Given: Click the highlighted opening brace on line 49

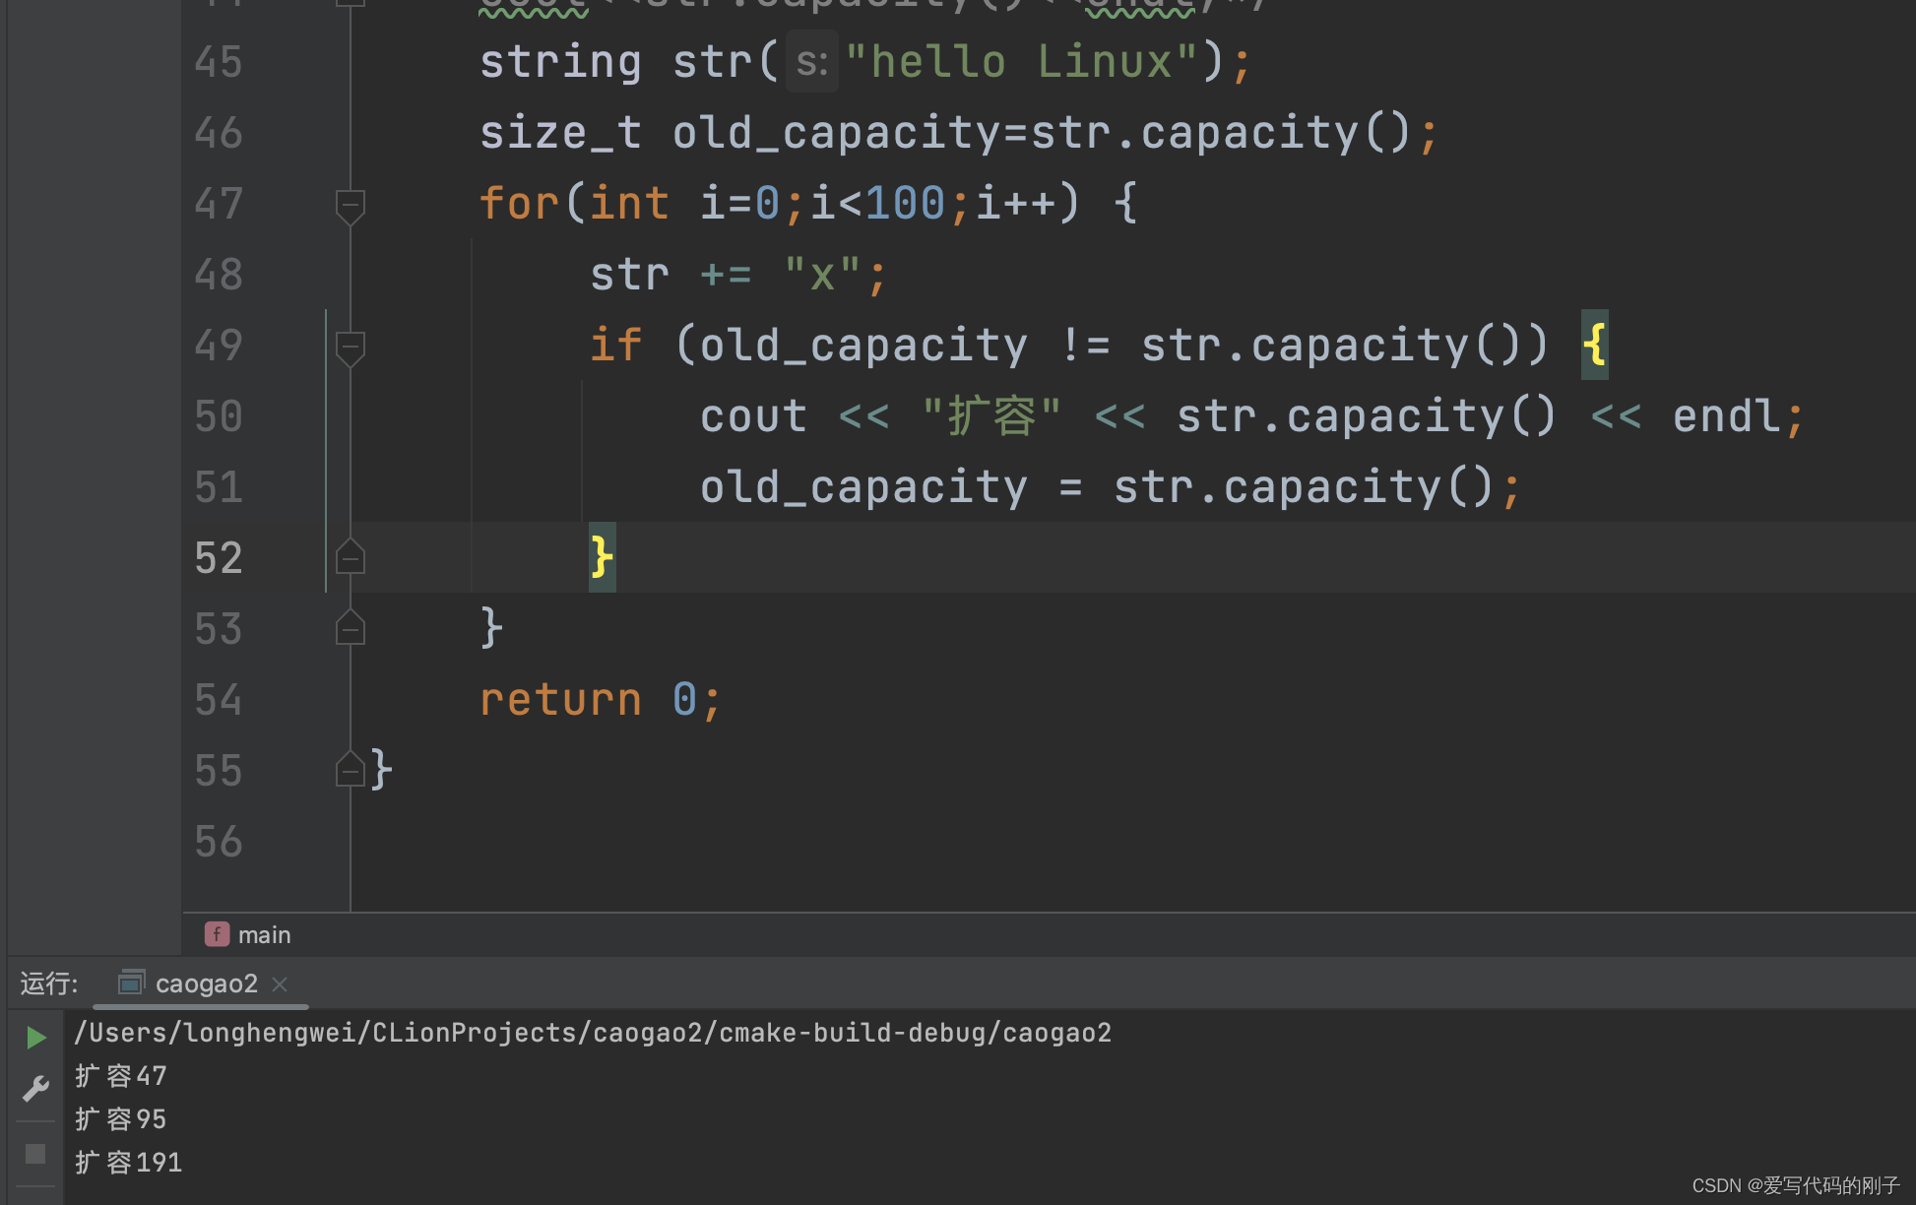Looking at the screenshot, I should pos(1595,346).
